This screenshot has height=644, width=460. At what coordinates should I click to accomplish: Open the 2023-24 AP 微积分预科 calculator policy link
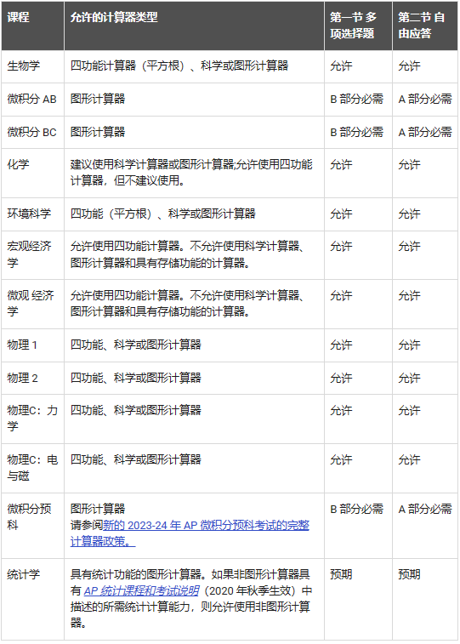tap(190, 533)
